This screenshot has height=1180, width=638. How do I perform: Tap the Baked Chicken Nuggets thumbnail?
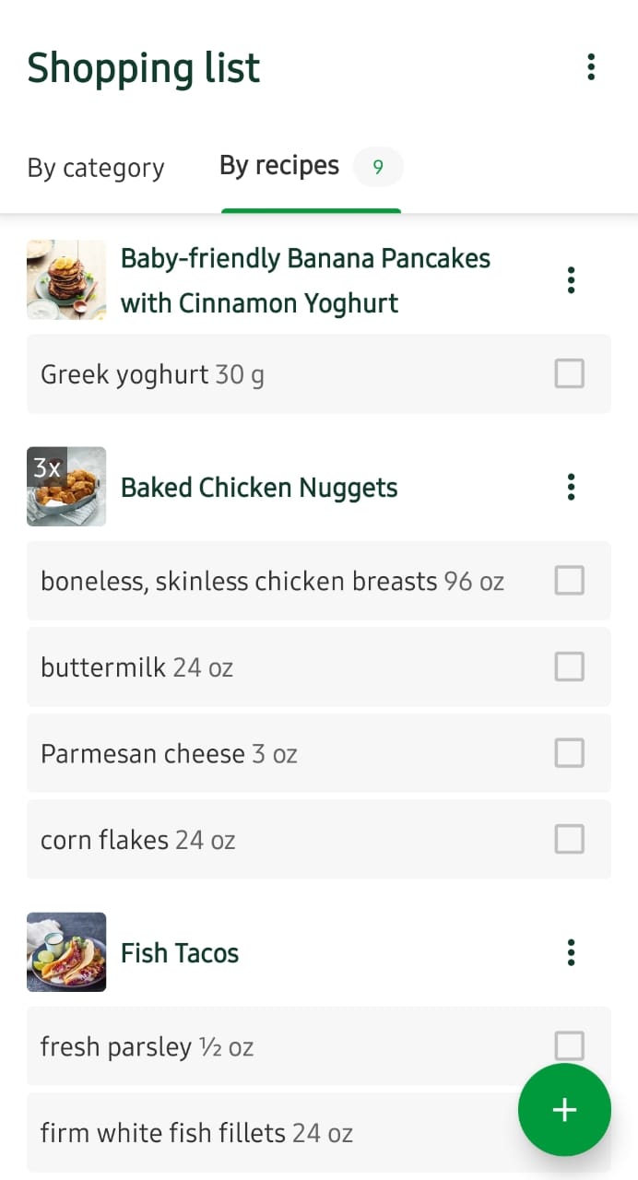pos(66,487)
